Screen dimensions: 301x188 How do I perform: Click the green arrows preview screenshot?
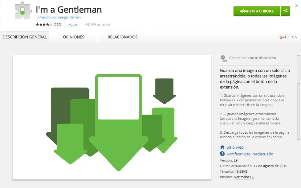pos(112,117)
